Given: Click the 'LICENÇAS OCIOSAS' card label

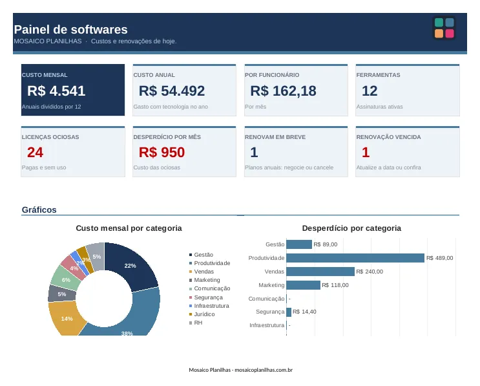Looking at the screenshot, I should 50,137.
